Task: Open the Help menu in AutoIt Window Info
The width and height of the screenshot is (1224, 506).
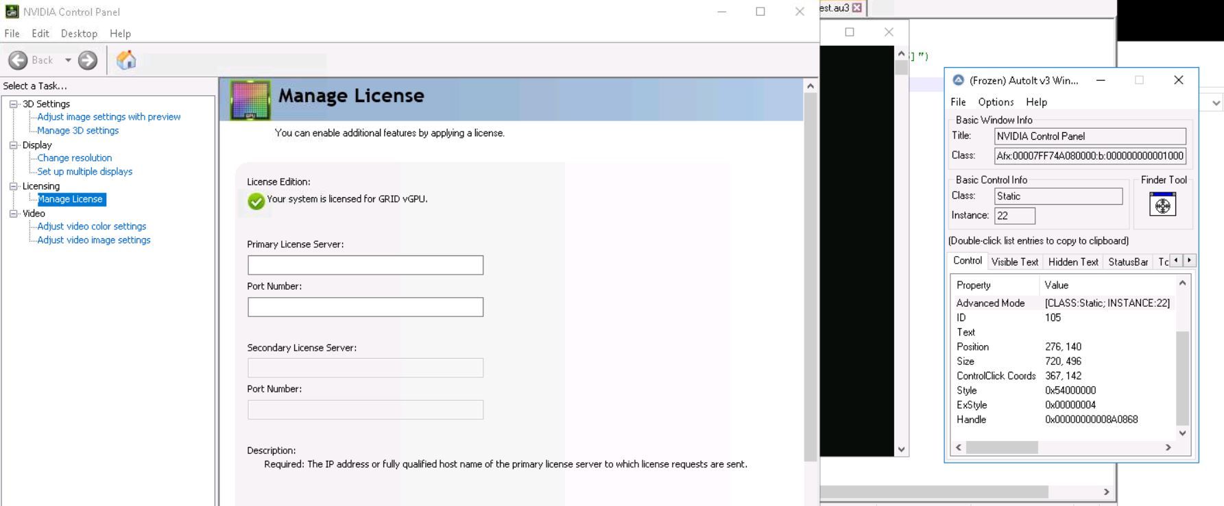Action: 1036,102
